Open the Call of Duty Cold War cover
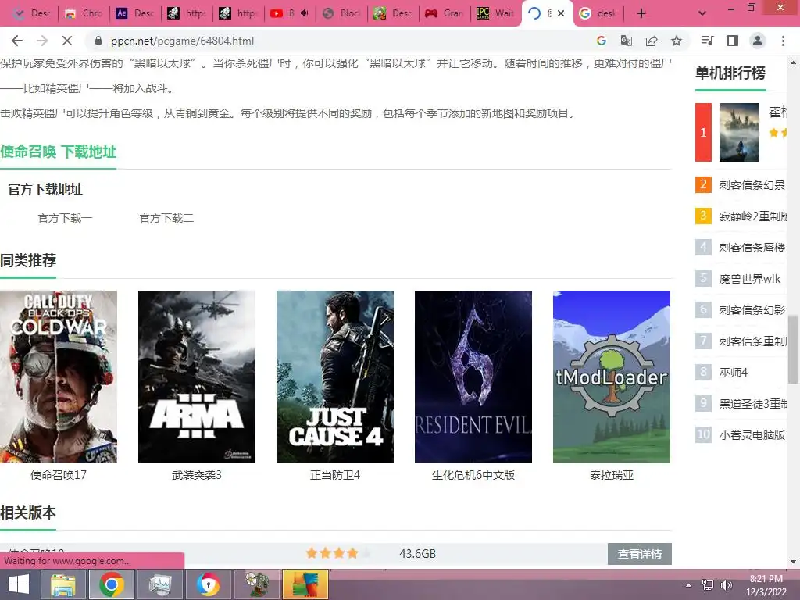800x600 pixels. (59, 377)
